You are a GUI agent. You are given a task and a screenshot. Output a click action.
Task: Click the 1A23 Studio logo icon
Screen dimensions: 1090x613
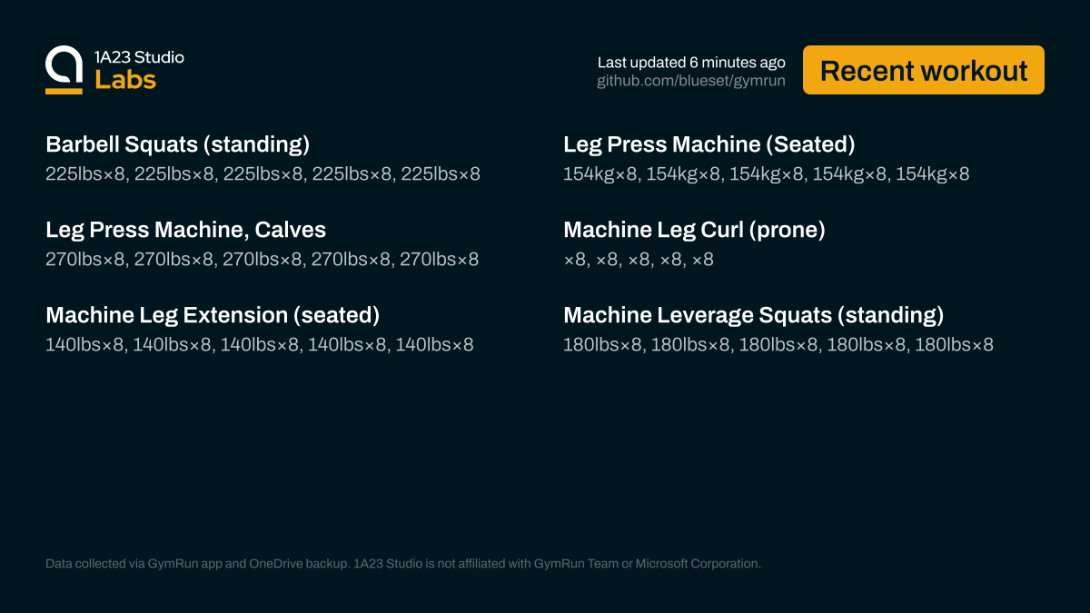[x=64, y=64]
